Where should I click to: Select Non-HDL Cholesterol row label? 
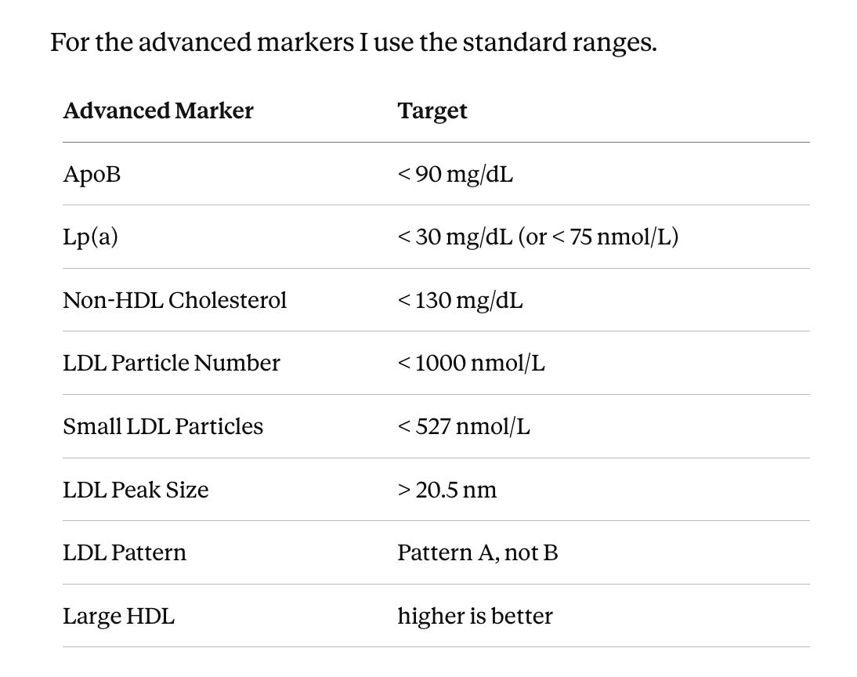click(x=175, y=300)
